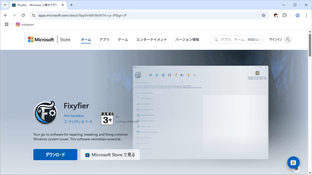312x175 pixels.
Task: Reload the page with the refresh icon
Action: 23,15
